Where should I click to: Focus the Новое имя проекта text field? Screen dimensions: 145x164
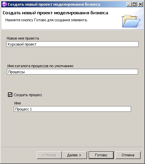point(72,44)
